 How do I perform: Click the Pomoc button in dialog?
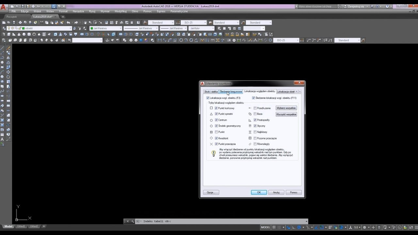[x=294, y=192]
